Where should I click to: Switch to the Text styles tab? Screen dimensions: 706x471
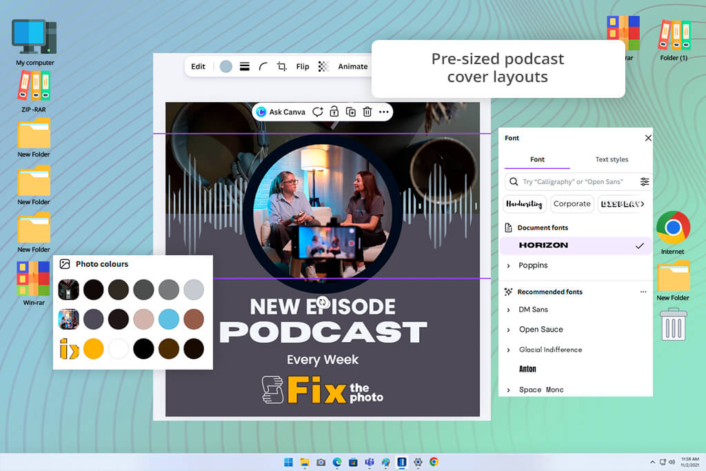pyautogui.click(x=612, y=159)
